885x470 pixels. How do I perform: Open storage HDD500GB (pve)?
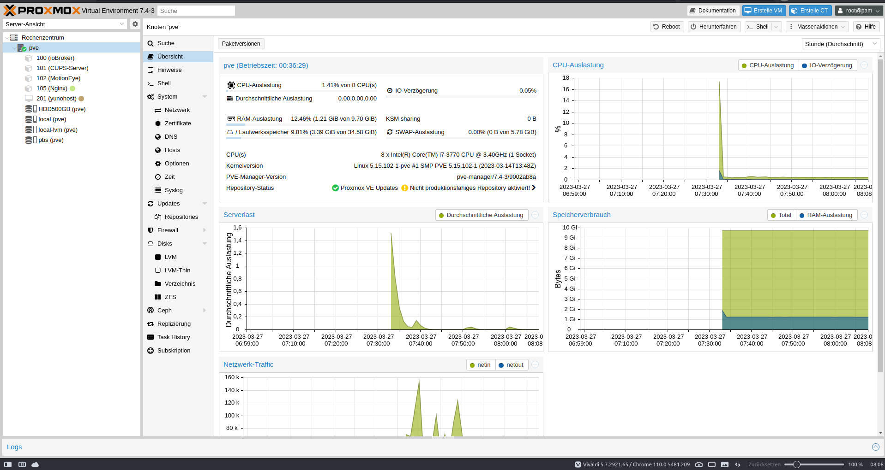pyautogui.click(x=62, y=109)
